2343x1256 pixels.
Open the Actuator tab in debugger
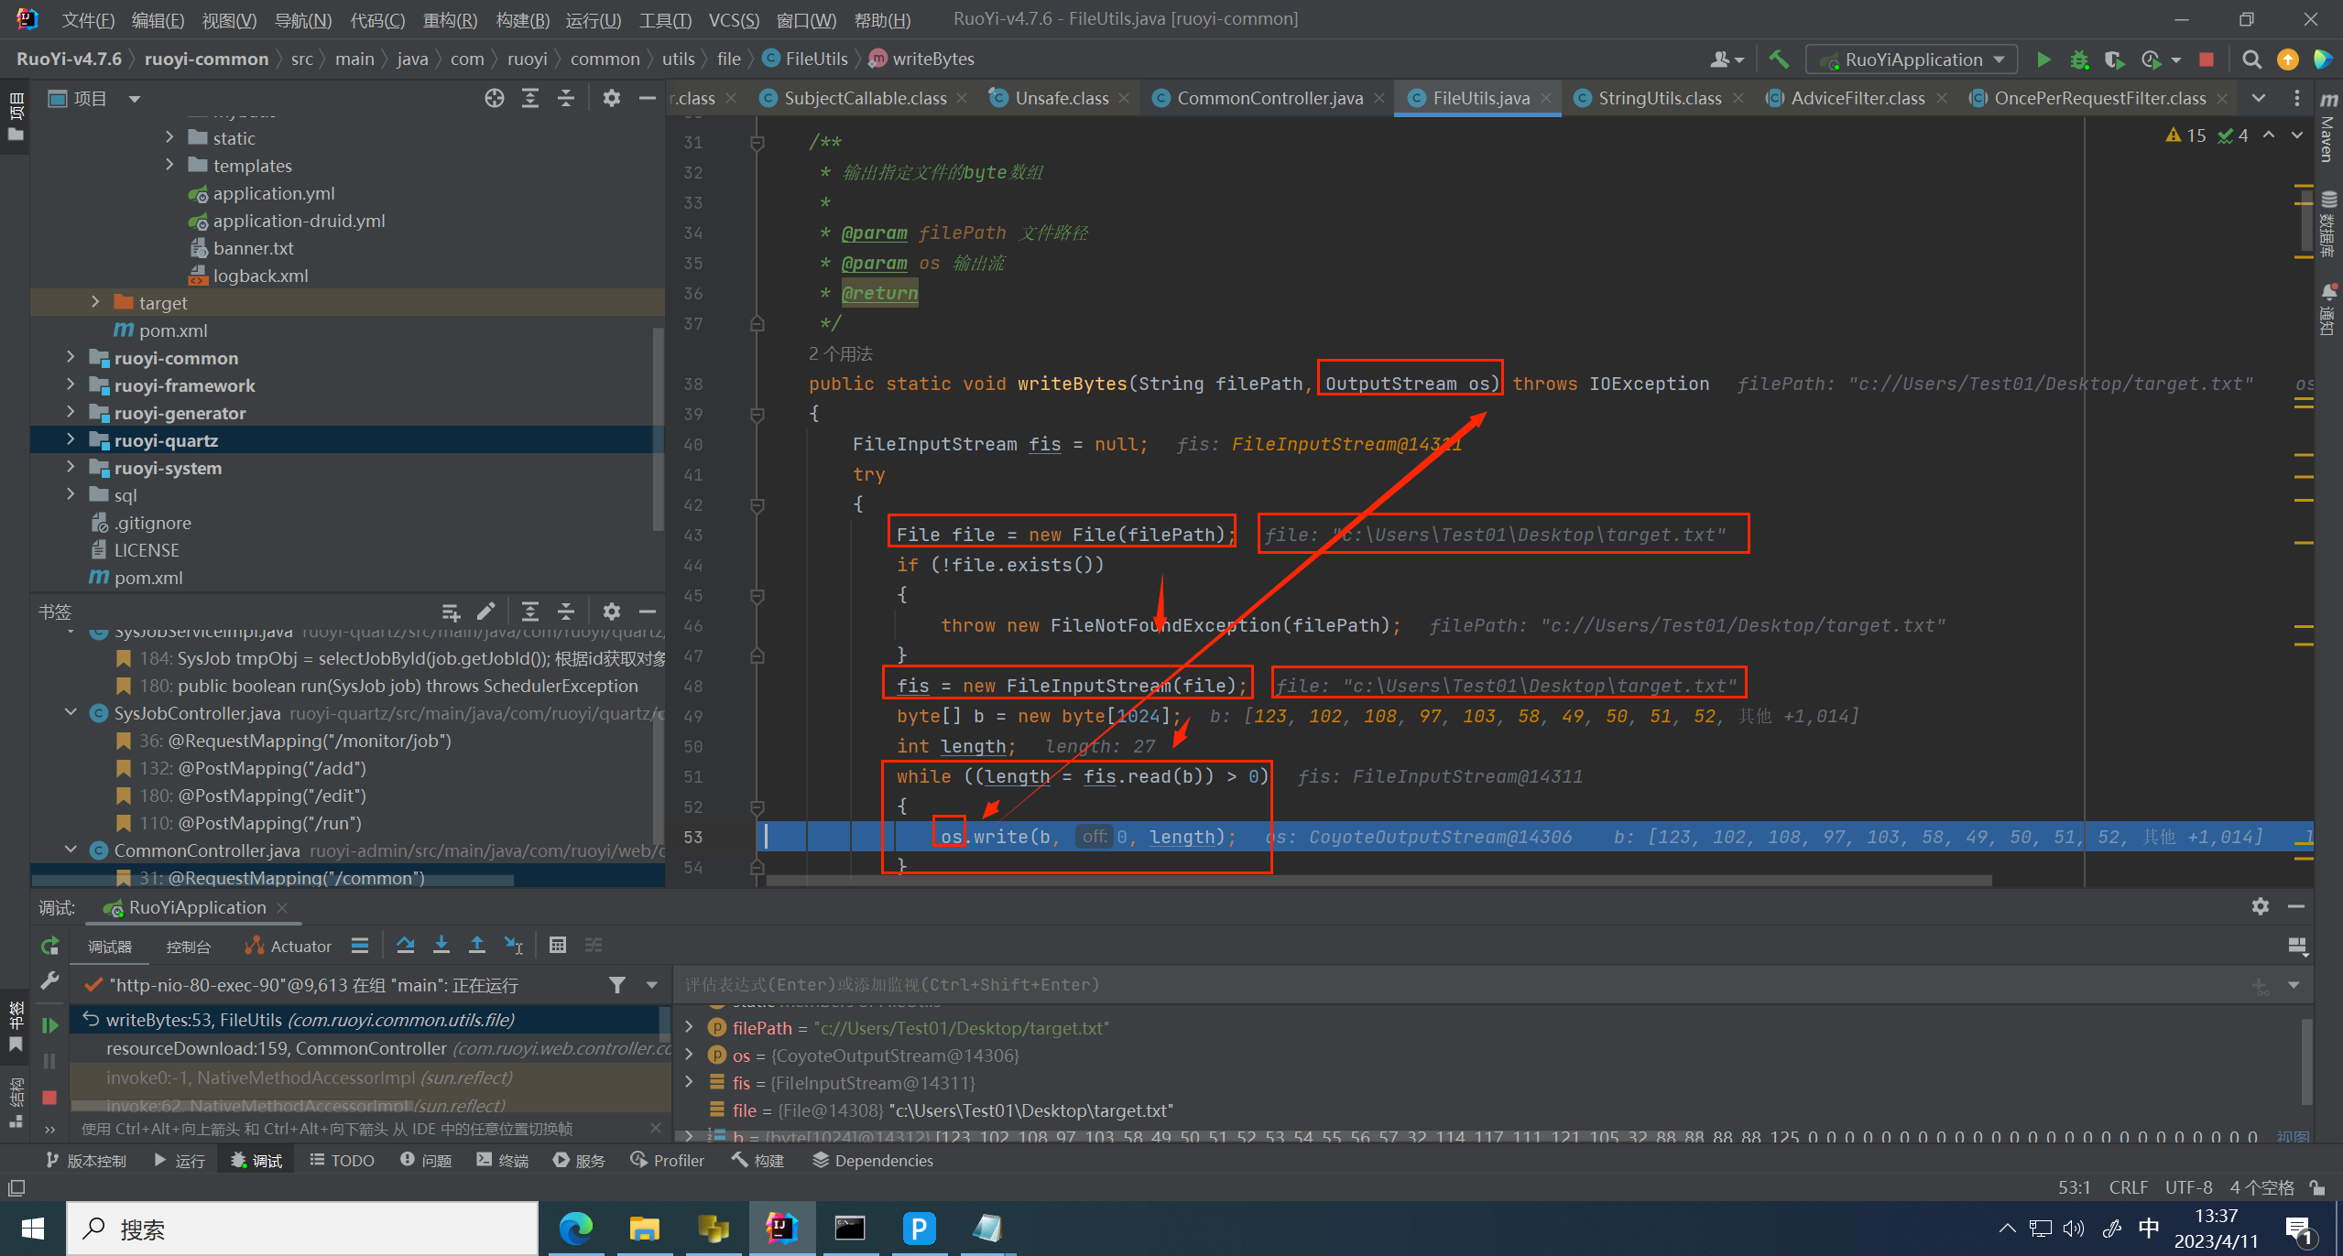pyautogui.click(x=289, y=947)
